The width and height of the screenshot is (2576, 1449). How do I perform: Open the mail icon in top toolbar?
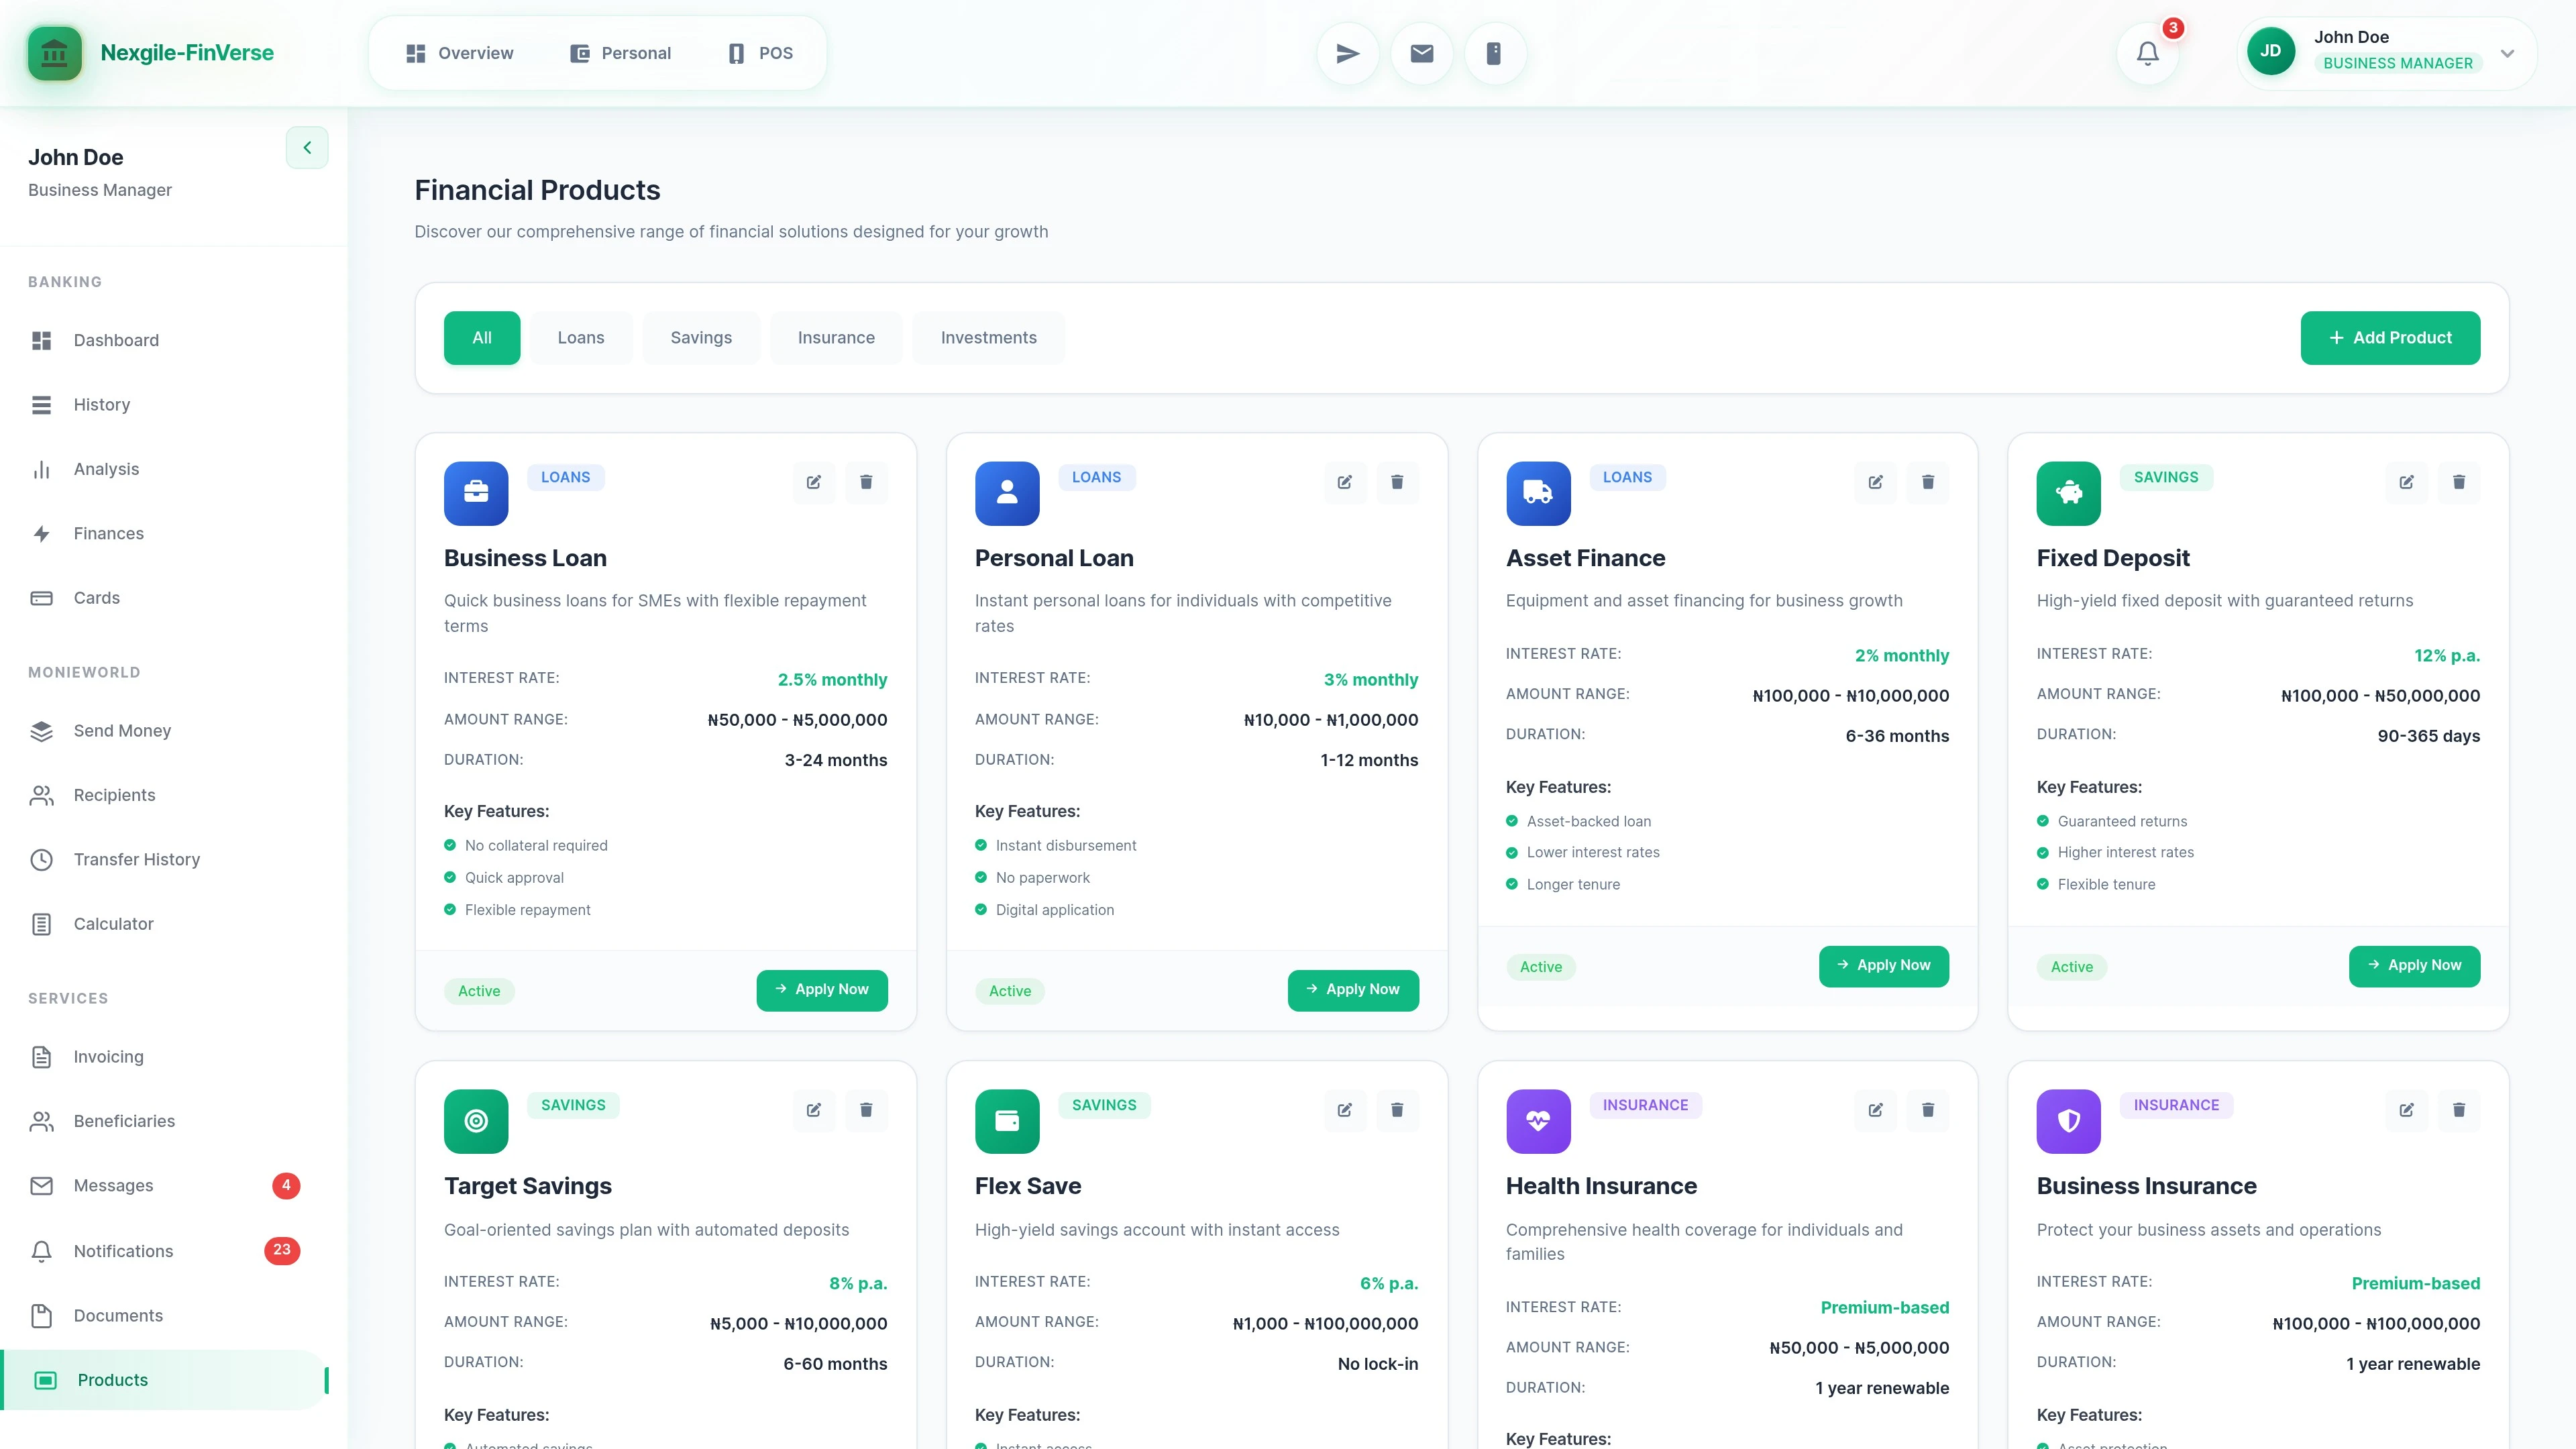click(1421, 52)
